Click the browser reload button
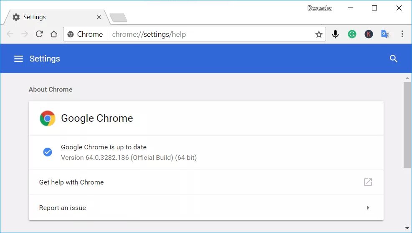 [x=39, y=34]
